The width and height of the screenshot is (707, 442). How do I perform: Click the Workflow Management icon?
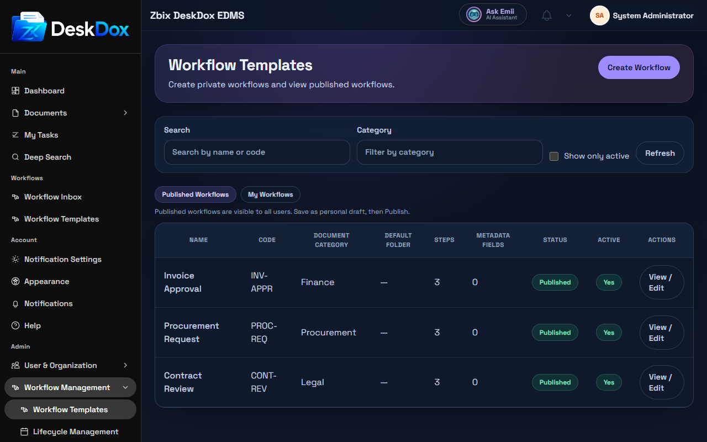pos(15,387)
